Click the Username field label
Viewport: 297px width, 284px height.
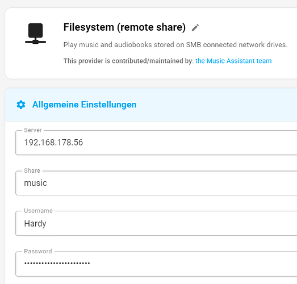click(38, 211)
